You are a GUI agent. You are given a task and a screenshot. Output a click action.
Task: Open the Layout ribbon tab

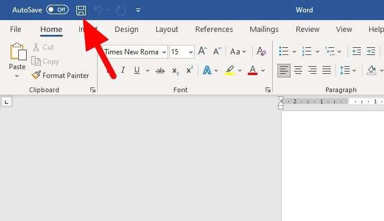167,30
